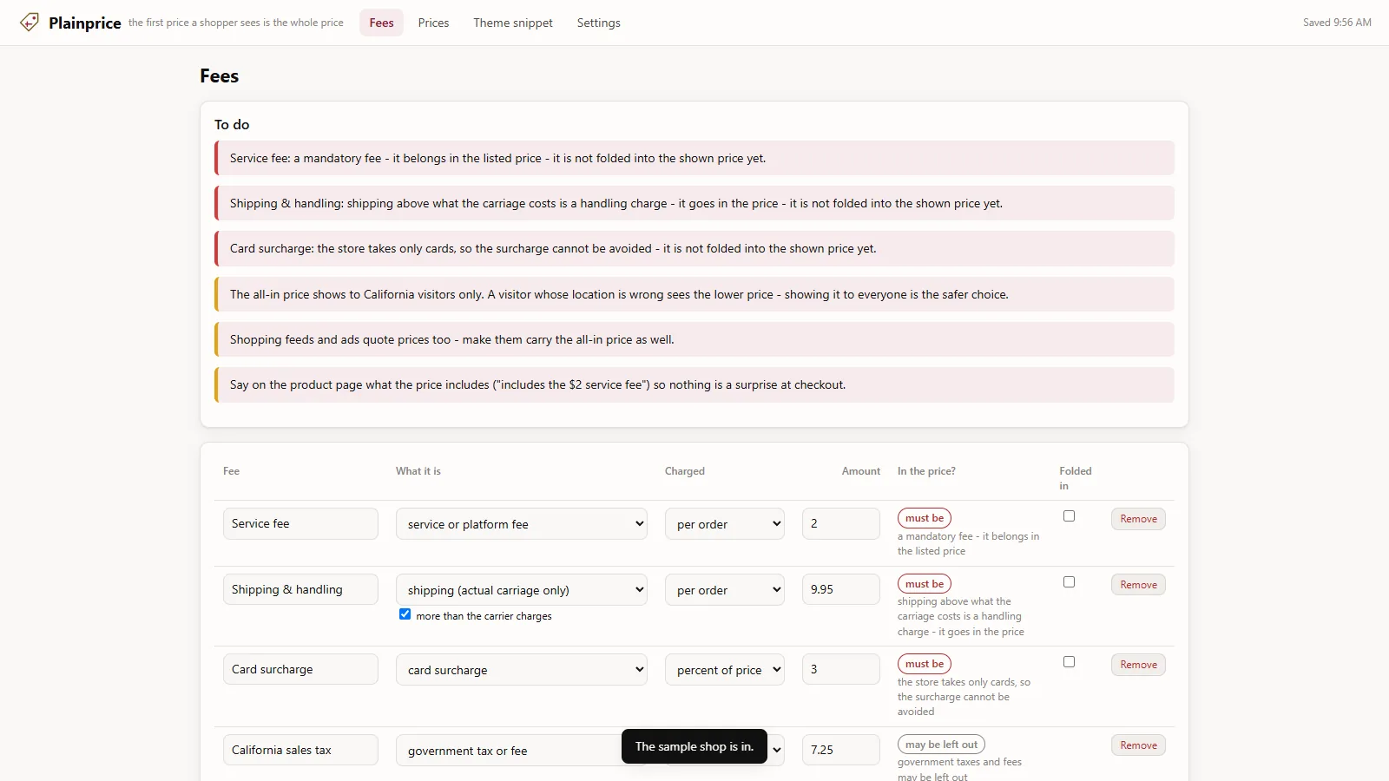Viewport: 1389px width, 781px height.
Task: Open Shipping & handling 'per order' dropdown
Action: [x=725, y=590]
